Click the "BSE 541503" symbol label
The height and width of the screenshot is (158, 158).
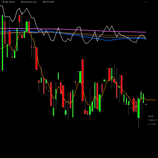pos(48,2)
